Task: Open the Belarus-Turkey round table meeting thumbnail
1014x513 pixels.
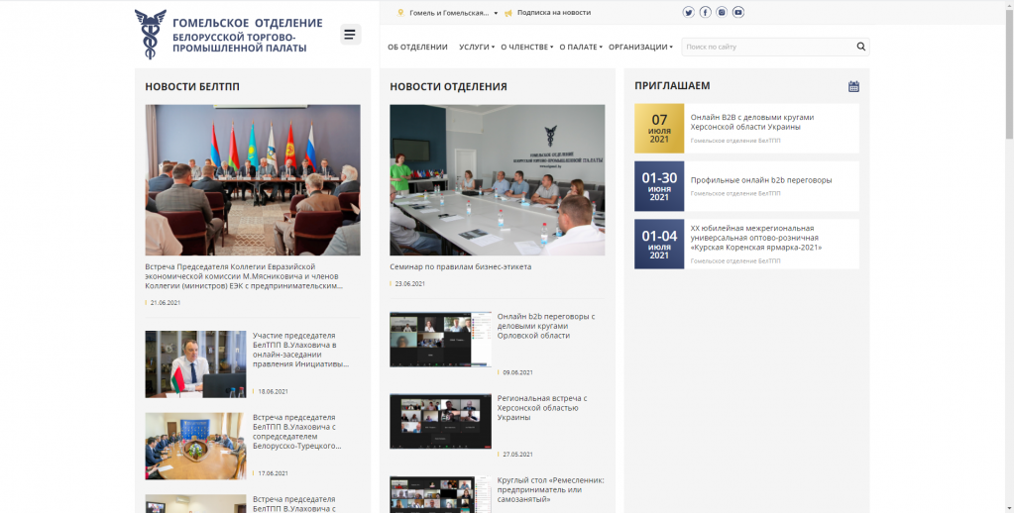Action: (195, 446)
